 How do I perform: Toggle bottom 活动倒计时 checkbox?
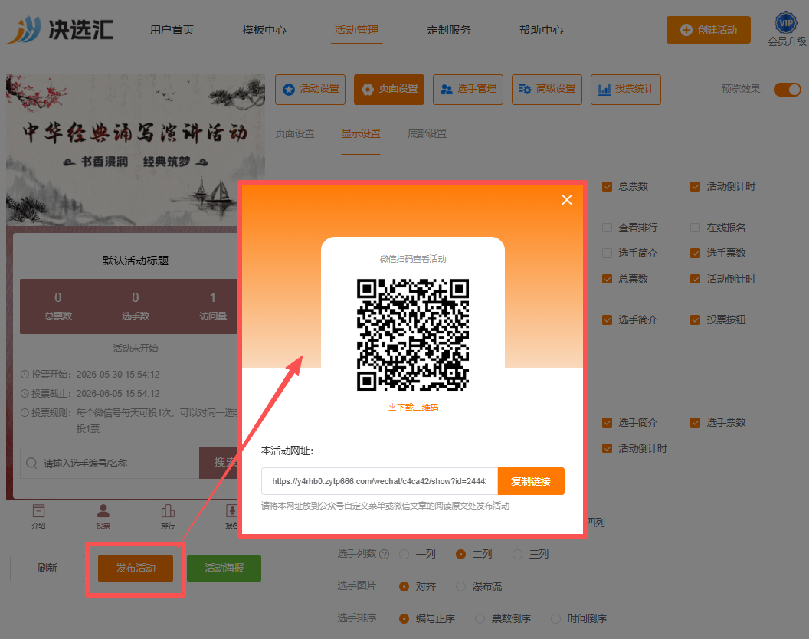click(608, 448)
